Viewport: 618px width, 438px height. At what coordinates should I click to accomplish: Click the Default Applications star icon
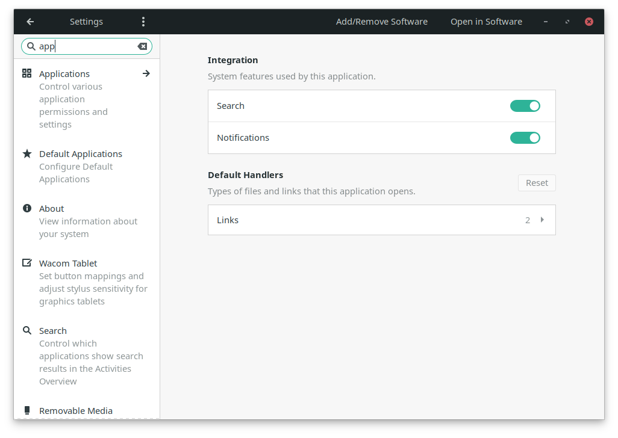click(x=27, y=153)
